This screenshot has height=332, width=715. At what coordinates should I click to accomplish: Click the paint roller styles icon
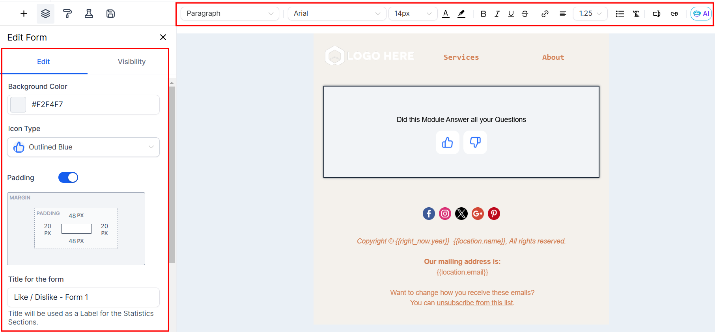click(x=67, y=14)
